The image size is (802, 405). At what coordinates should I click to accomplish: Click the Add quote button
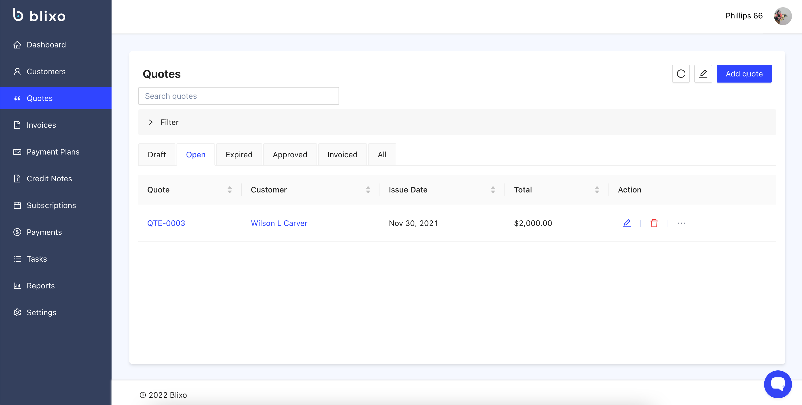tap(744, 74)
